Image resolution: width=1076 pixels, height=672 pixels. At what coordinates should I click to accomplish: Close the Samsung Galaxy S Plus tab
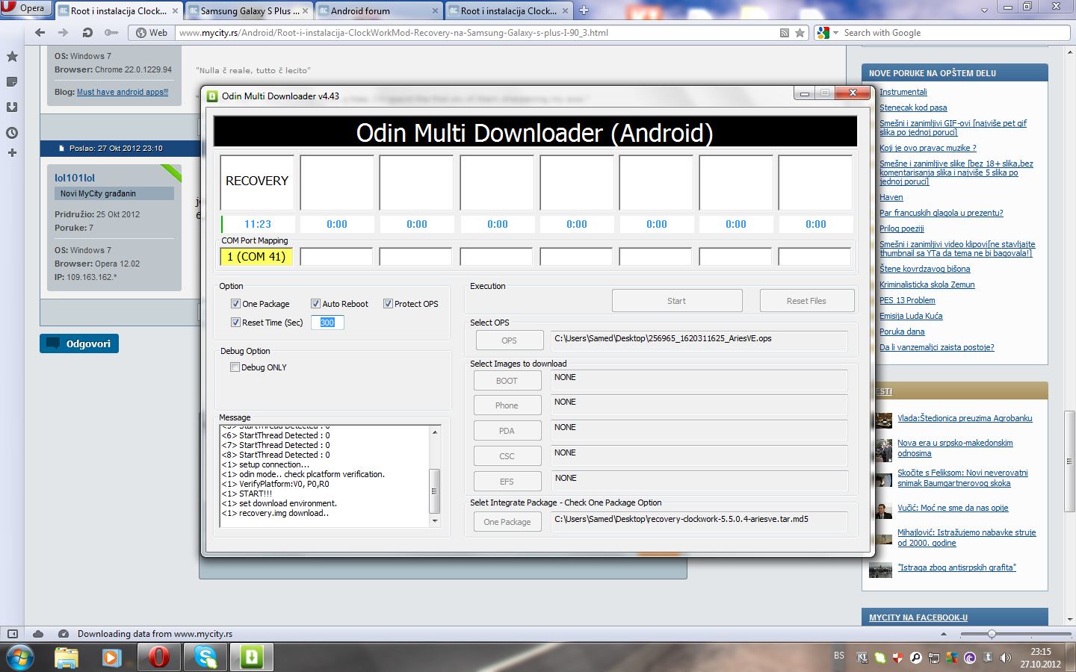pos(306,11)
